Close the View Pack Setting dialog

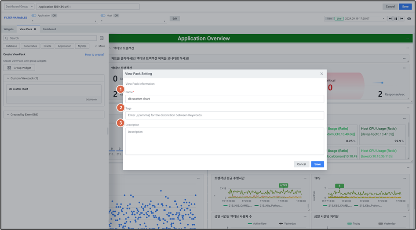(x=321, y=74)
